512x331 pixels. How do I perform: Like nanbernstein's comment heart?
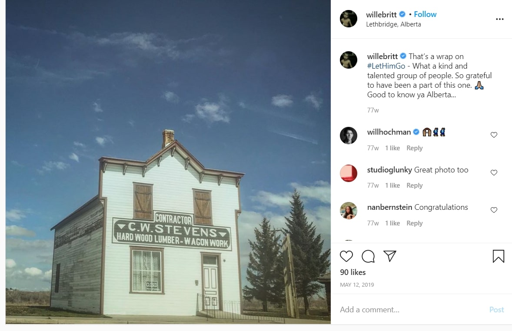pyautogui.click(x=494, y=210)
